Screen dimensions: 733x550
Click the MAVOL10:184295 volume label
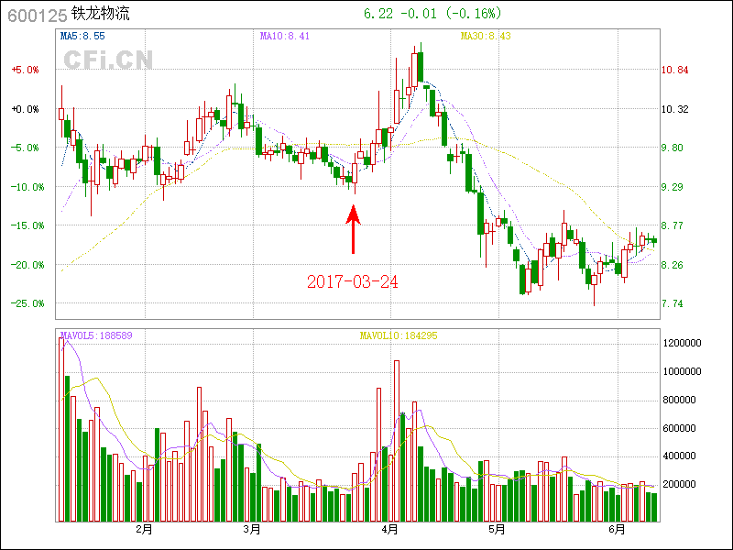click(x=399, y=335)
